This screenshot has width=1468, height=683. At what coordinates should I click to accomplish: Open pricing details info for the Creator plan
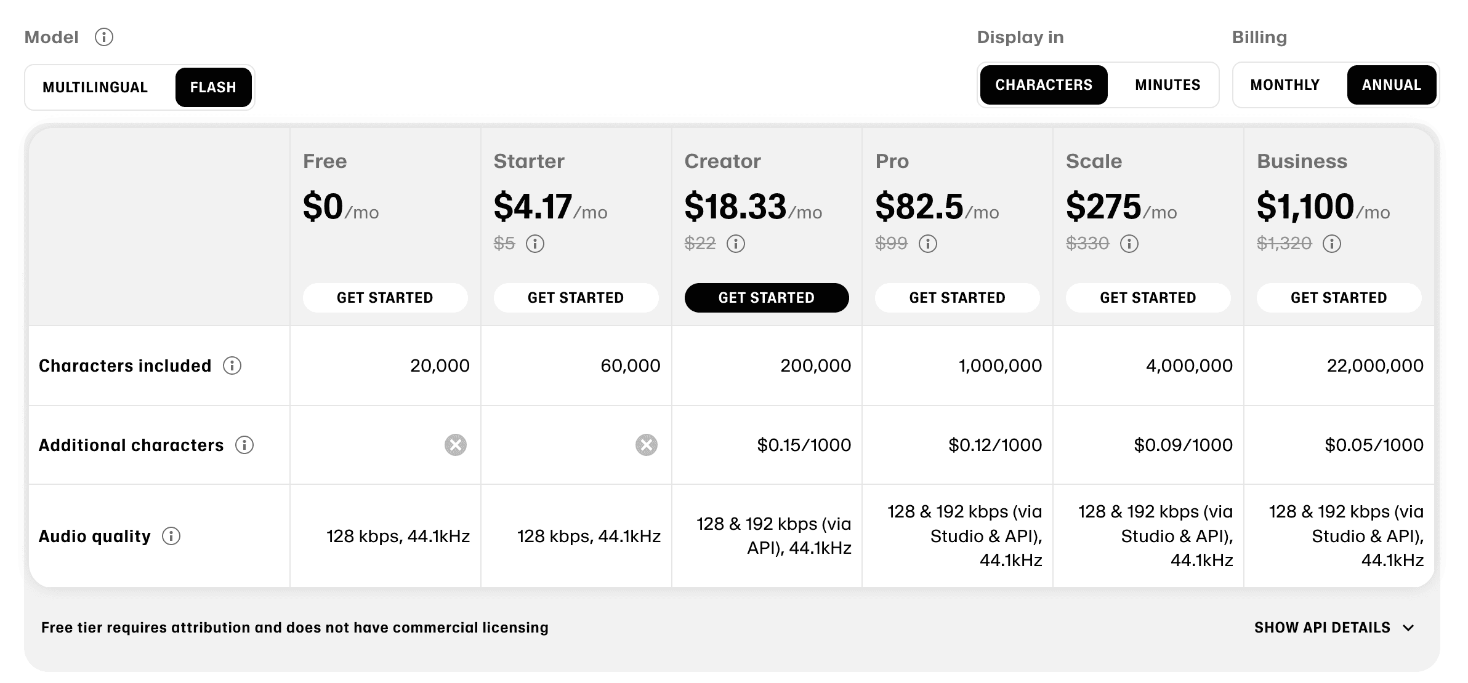coord(736,244)
